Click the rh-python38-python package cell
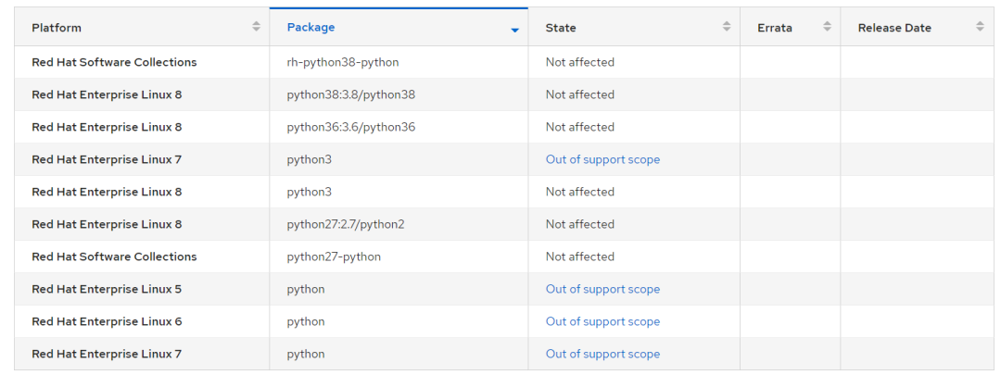Image resolution: width=1001 pixels, height=375 pixels. 343,62
